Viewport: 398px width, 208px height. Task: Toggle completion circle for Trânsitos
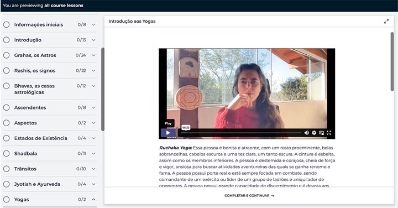click(x=7, y=169)
